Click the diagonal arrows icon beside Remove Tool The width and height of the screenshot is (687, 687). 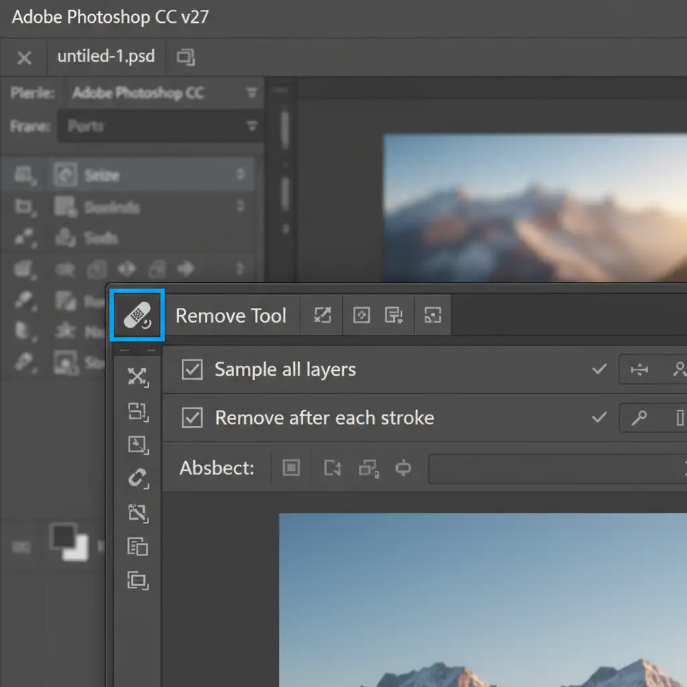click(323, 315)
